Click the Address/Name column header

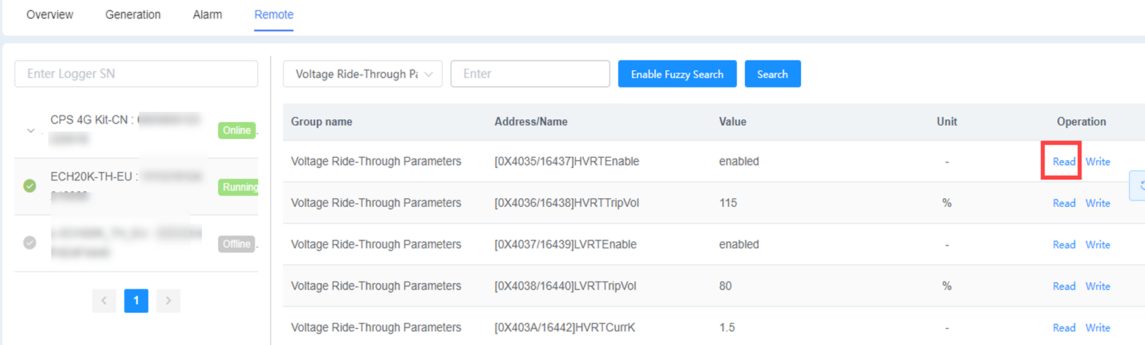(x=531, y=121)
